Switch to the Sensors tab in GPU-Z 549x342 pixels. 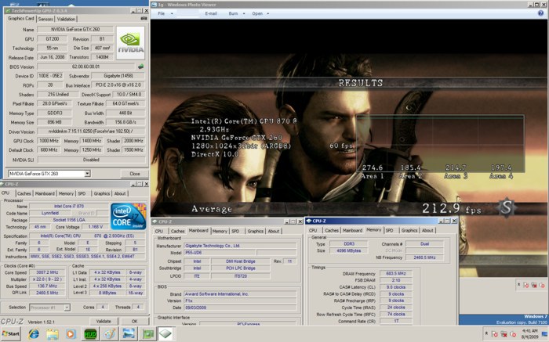(x=45, y=19)
